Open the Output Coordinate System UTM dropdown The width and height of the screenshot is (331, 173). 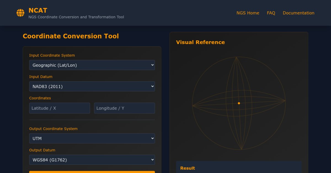coord(92,138)
